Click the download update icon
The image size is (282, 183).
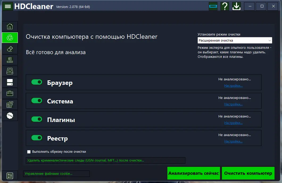(x=237, y=6)
